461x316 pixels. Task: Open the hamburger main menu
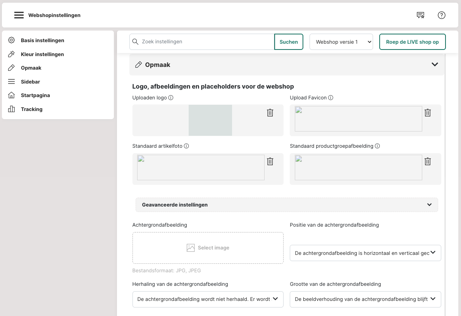(19, 15)
